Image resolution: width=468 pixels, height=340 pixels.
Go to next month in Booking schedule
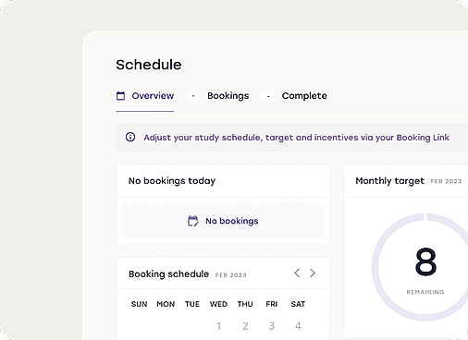click(x=313, y=273)
